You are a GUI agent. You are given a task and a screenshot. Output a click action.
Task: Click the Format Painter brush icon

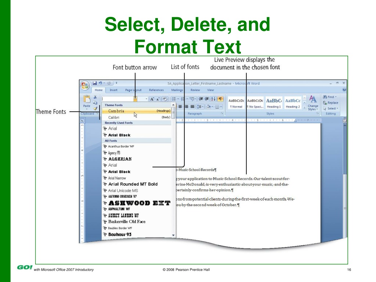95,108
